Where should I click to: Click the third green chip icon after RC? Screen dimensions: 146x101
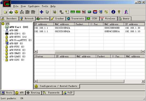[x=89, y=12]
